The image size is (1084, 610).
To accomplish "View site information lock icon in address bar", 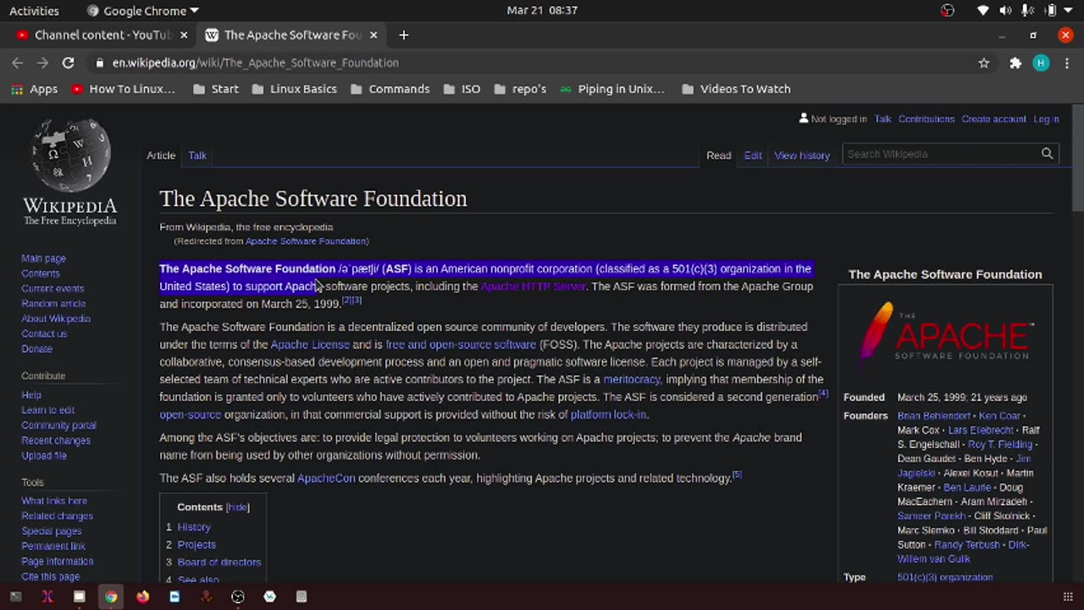I will point(100,63).
